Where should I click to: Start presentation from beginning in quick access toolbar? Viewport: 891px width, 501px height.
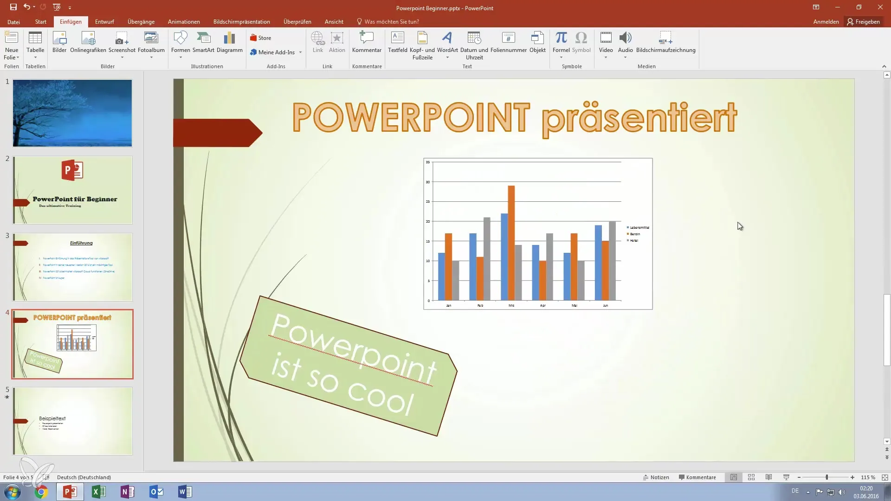[x=57, y=7]
